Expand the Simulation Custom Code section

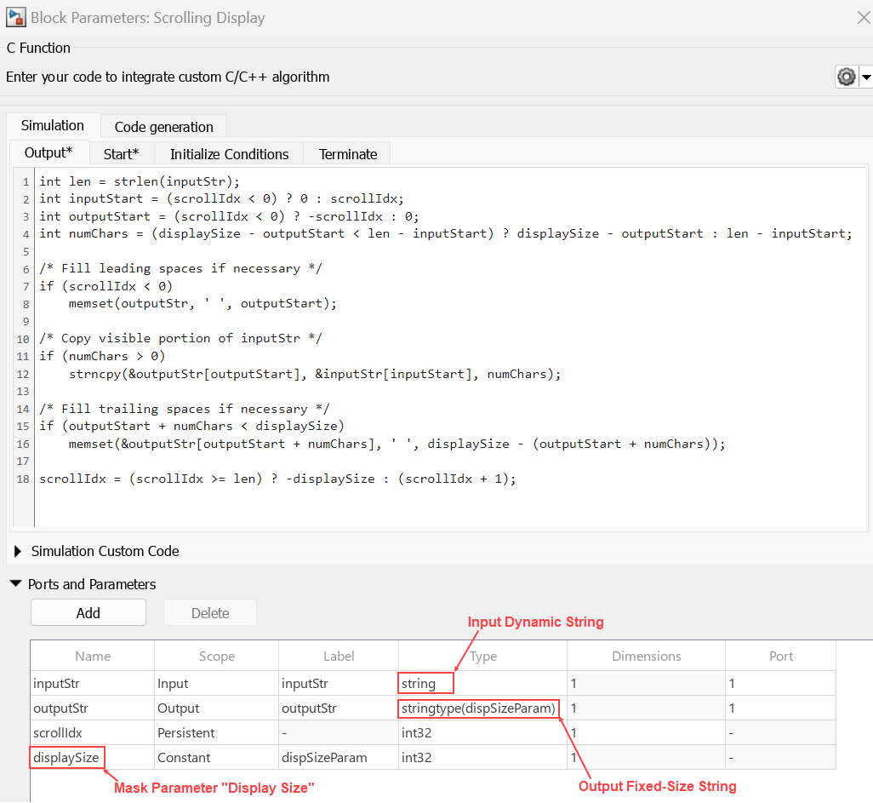18,552
